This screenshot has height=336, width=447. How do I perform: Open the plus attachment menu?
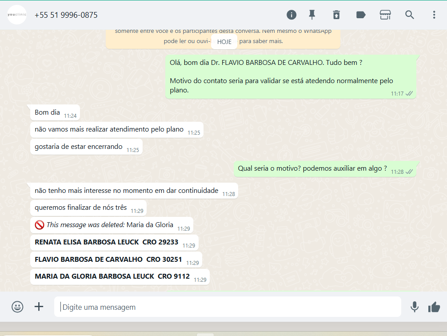coord(39,307)
